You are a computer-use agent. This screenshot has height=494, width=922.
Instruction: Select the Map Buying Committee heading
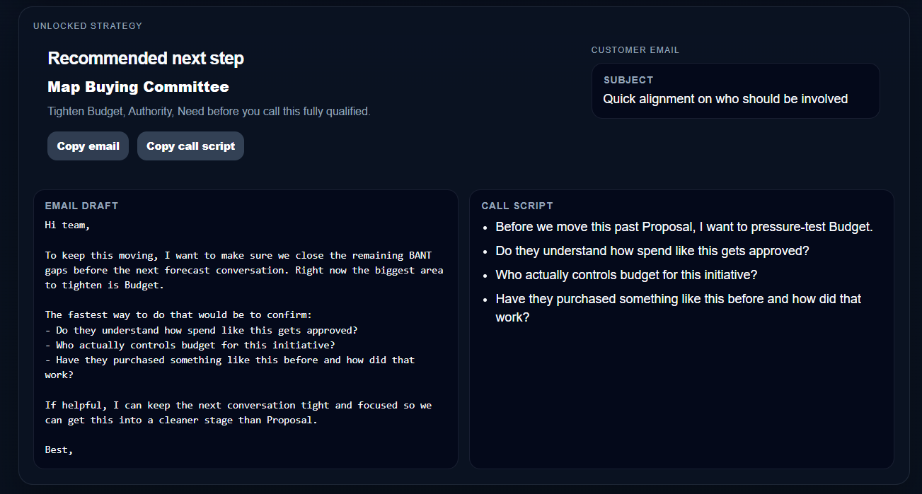coord(137,87)
